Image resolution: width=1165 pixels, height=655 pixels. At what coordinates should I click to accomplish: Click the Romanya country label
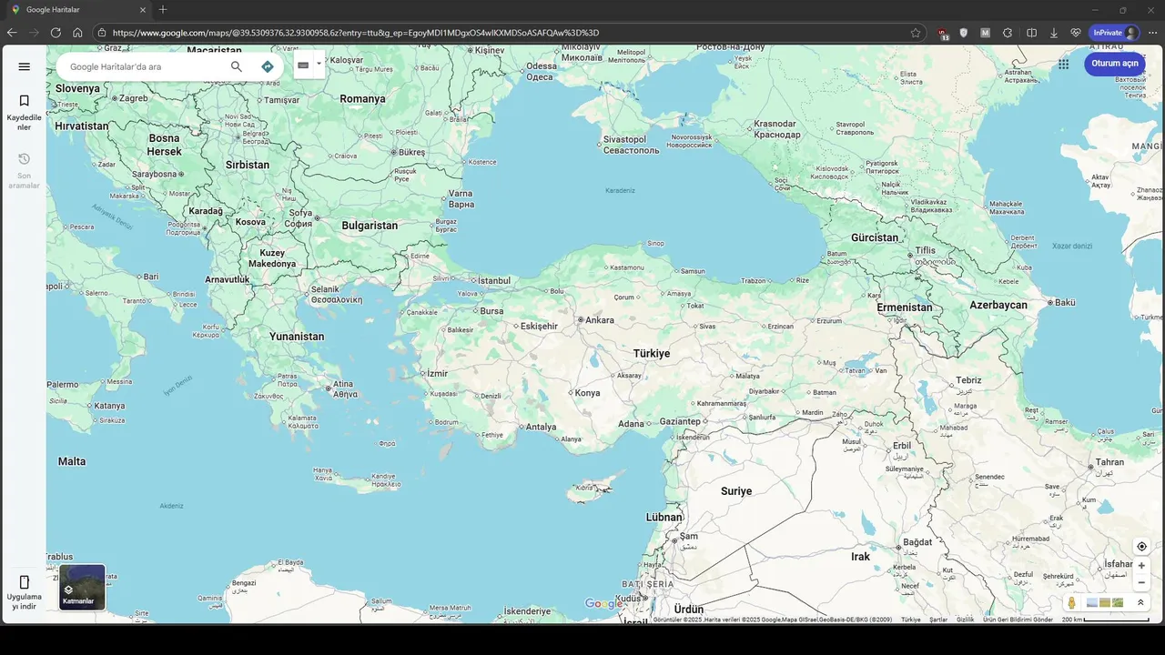[x=363, y=98]
